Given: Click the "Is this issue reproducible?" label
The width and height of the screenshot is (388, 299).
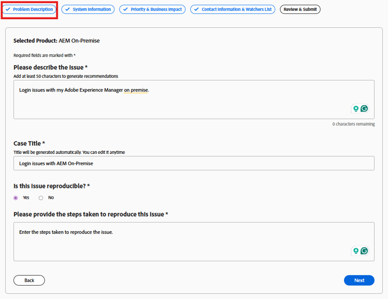Looking at the screenshot, I should click(51, 186).
